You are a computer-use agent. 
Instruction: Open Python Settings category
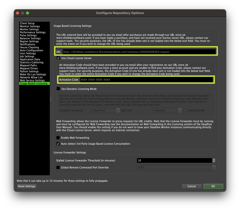[x=34, y=71]
